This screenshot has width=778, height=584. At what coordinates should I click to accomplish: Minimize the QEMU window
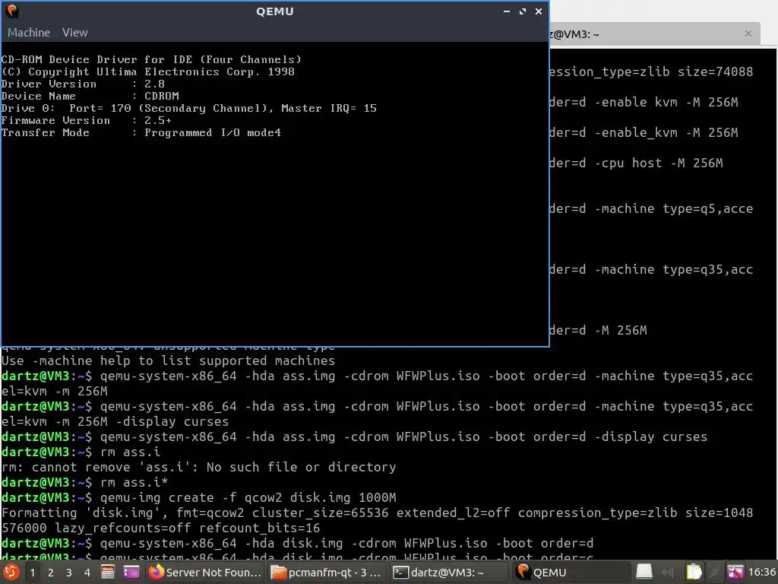point(506,11)
